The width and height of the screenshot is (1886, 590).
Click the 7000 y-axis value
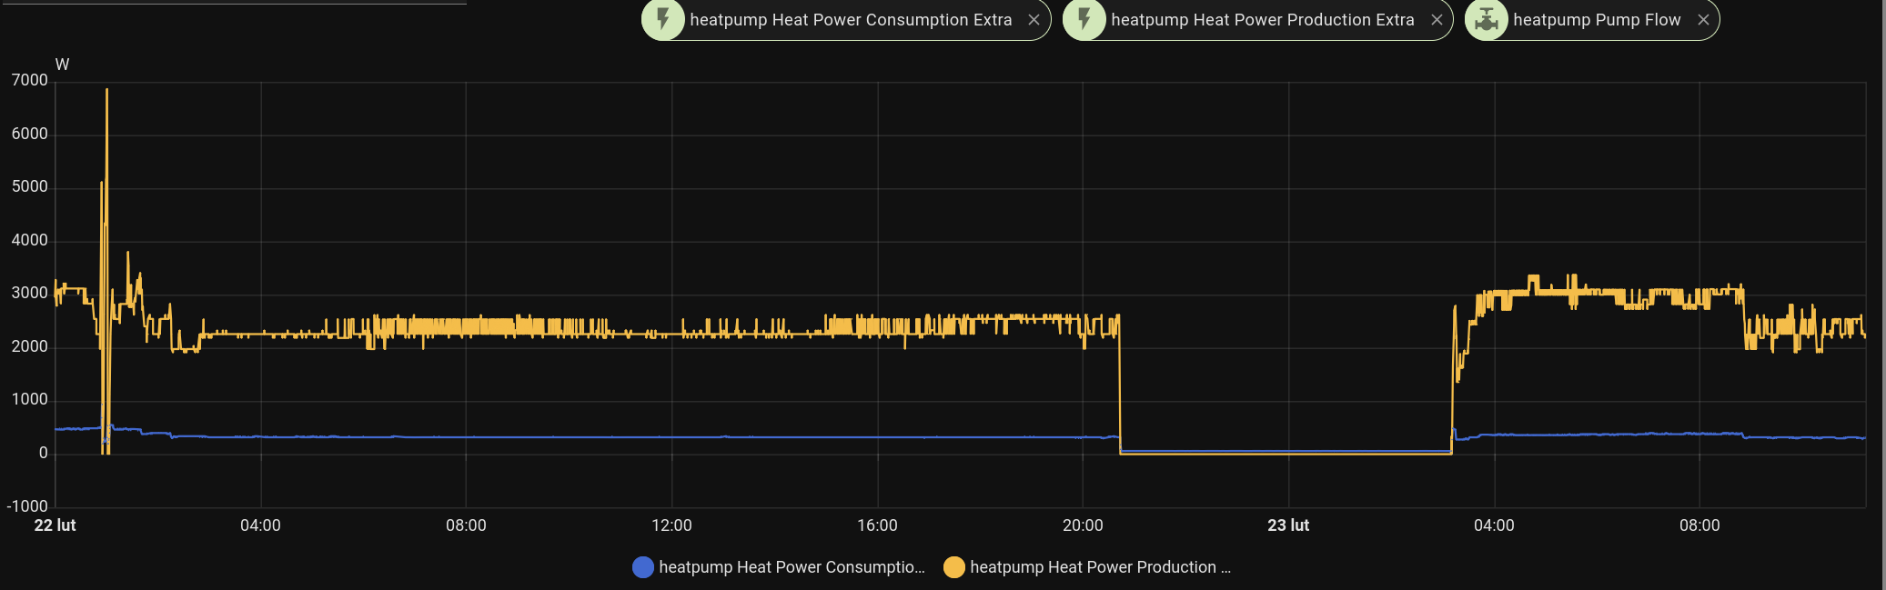click(30, 81)
